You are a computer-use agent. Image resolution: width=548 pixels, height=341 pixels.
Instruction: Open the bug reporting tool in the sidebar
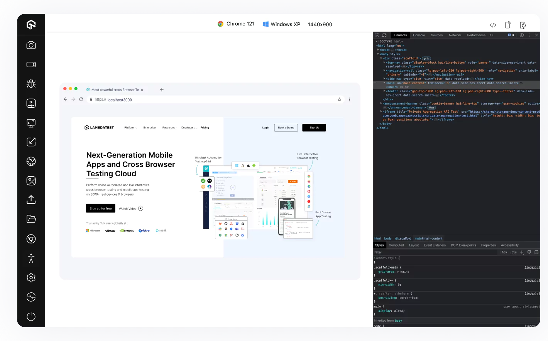click(x=31, y=84)
